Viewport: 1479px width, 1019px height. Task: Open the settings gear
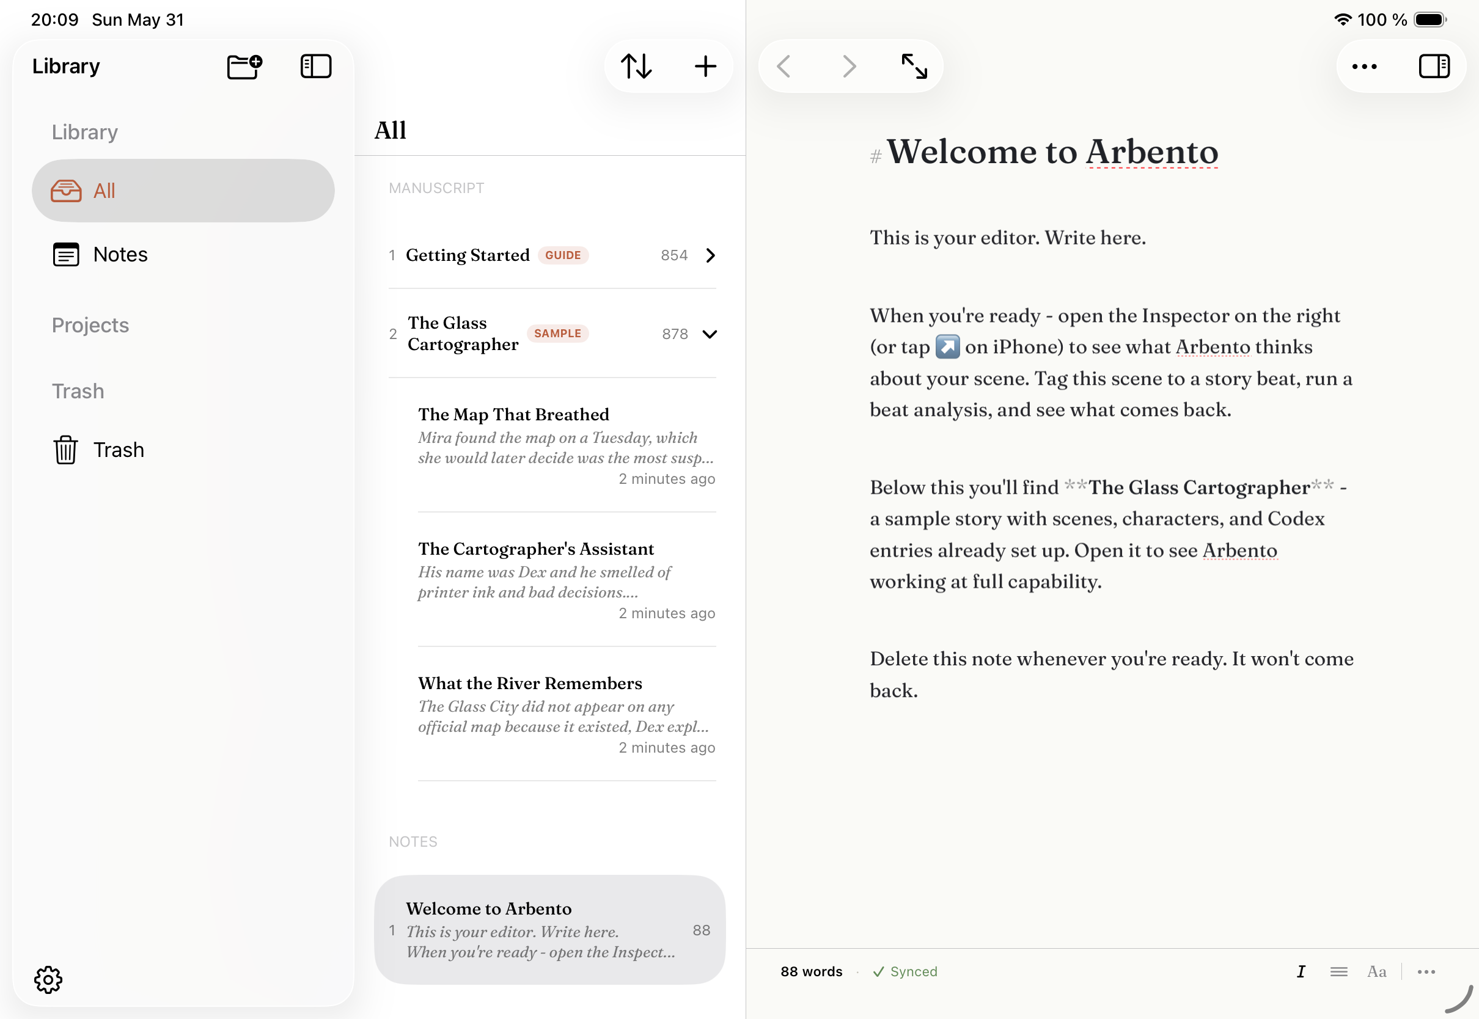pos(48,979)
